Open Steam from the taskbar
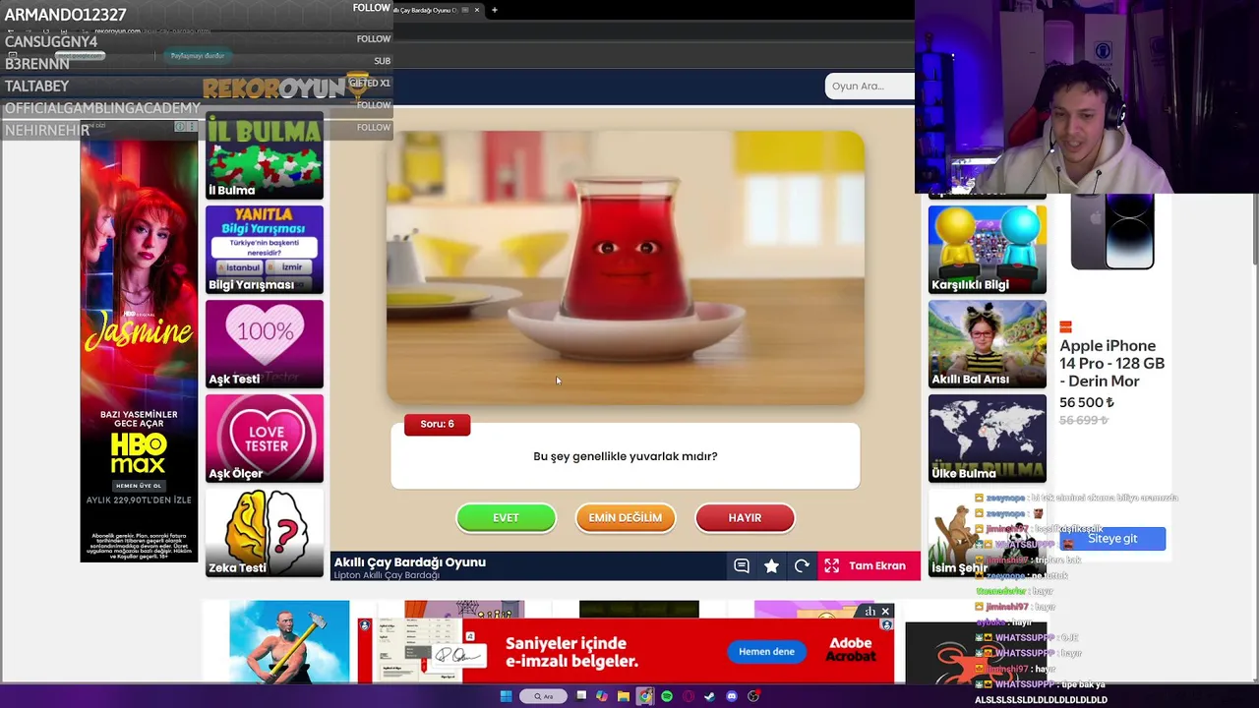1259x708 pixels. click(x=709, y=696)
